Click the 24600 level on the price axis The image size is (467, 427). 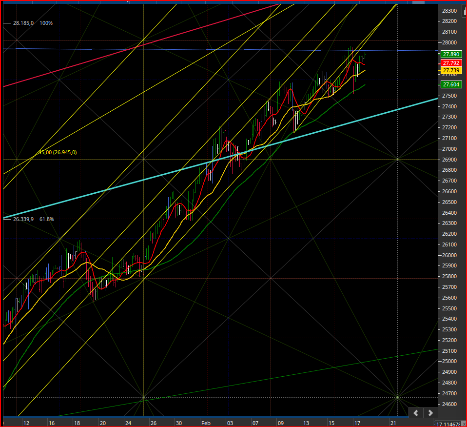(449, 404)
